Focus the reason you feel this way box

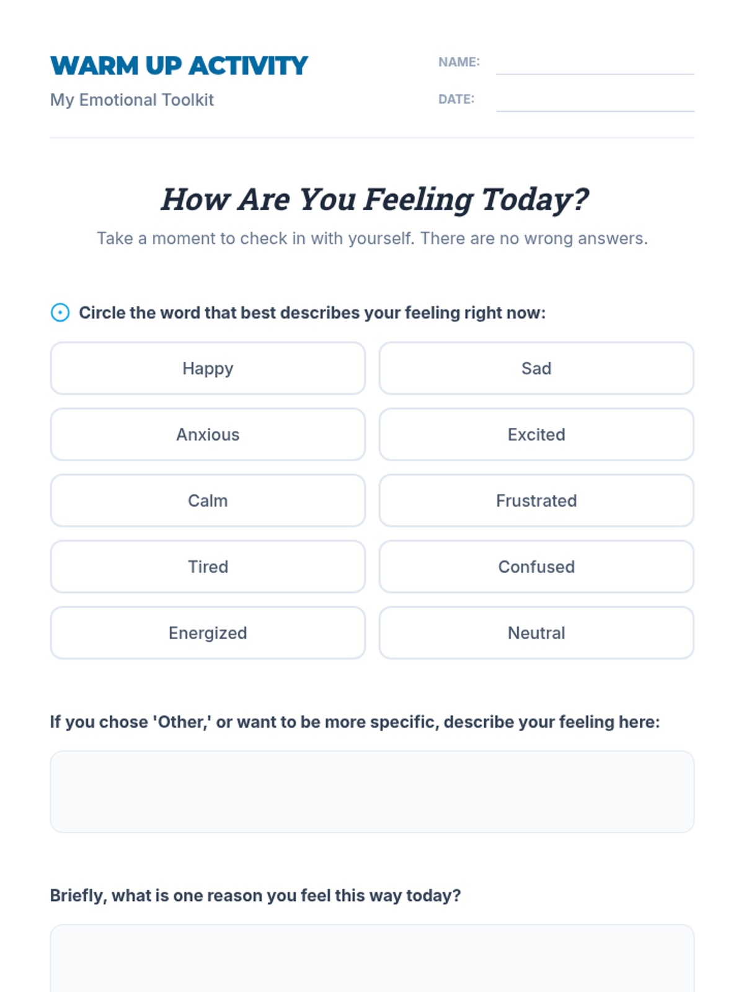click(372, 958)
